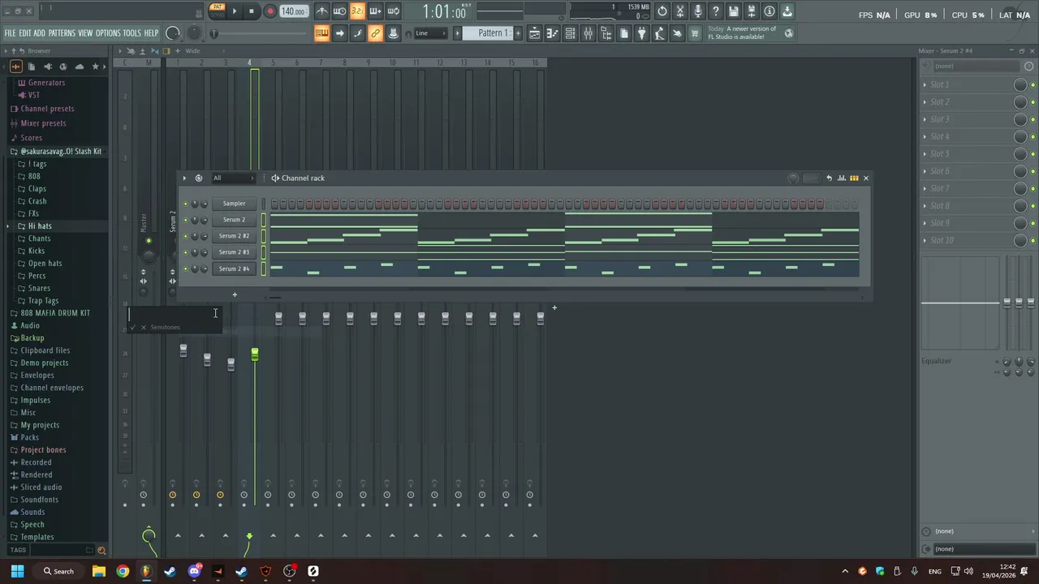
Task: Toggle the 3.2.1 countdown before recording
Action: pos(357,11)
